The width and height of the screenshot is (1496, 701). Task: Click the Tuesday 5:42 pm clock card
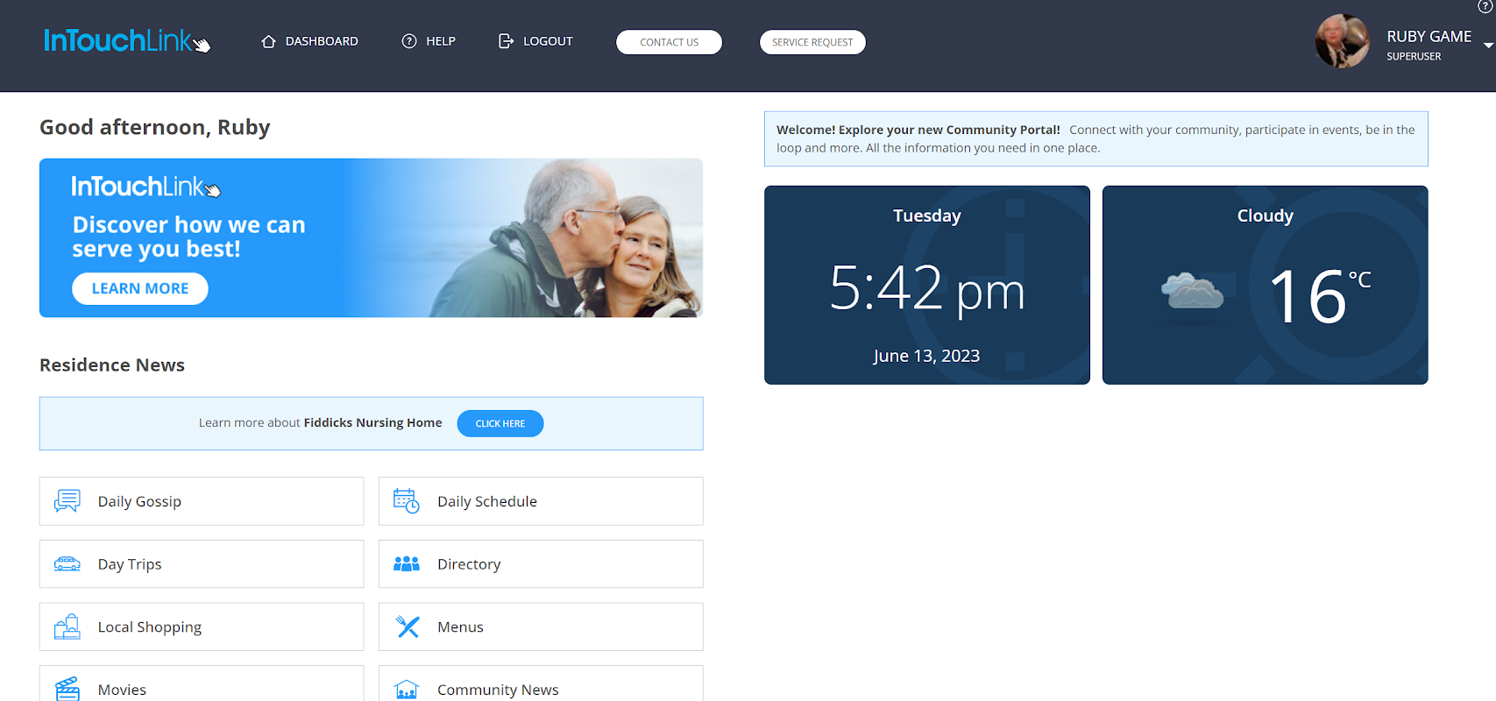[927, 285]
